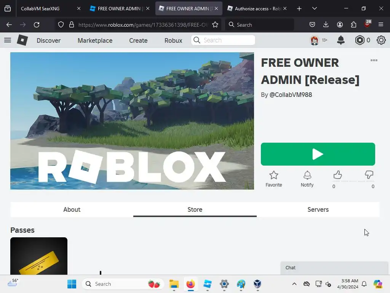
Task: Click the Roblox logo home icon
Action: click(x=22, y=40)
